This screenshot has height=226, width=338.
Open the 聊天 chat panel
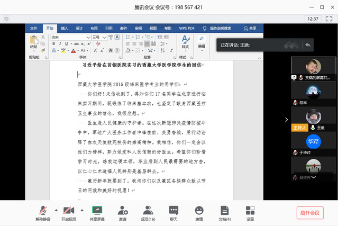[173, 211]
